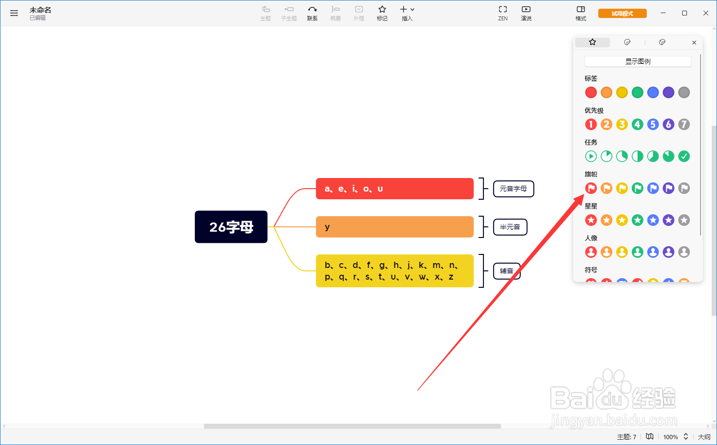This screenshot has width=717, height=445.
Task: Switch to Outline (大纲) view
Action: tap(704, 437)
